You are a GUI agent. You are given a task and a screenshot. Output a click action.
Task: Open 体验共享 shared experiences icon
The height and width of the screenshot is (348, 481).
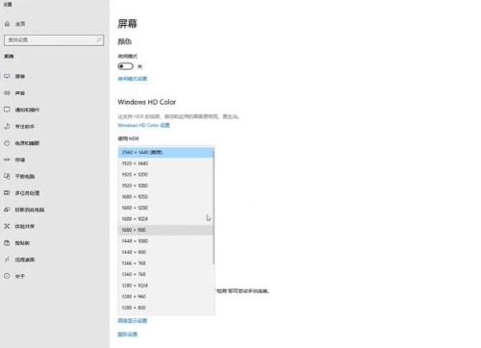click(7, 226)
